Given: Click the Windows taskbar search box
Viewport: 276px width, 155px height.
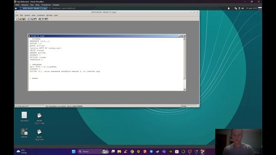Looking at the screenshot, I should click(93, 152).
